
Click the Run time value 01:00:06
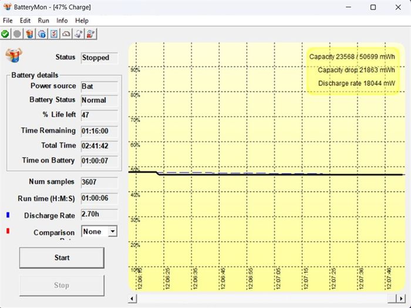point(99,198)
